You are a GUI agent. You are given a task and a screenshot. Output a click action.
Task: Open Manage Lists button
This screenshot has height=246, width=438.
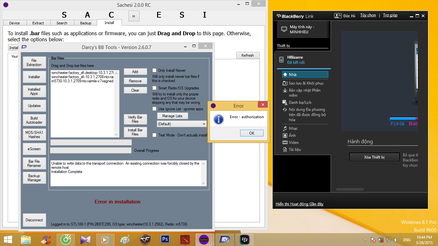[173, 116]
